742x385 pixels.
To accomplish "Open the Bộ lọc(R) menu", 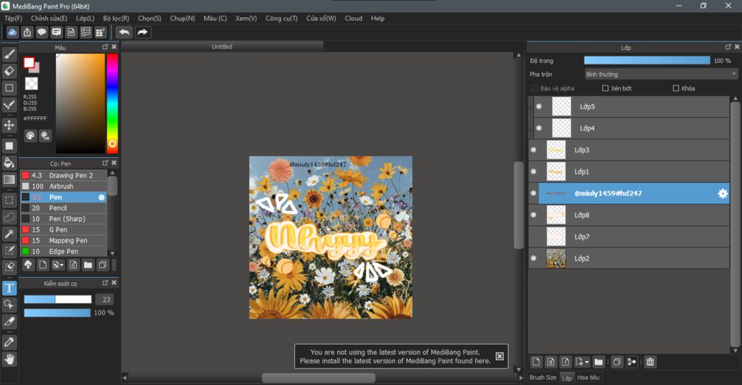I will [x=116, y=18].
